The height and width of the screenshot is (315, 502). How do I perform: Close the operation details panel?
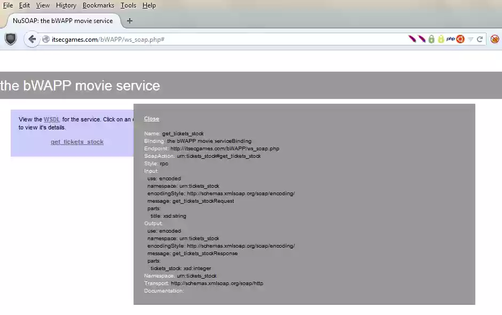point(151,118)
